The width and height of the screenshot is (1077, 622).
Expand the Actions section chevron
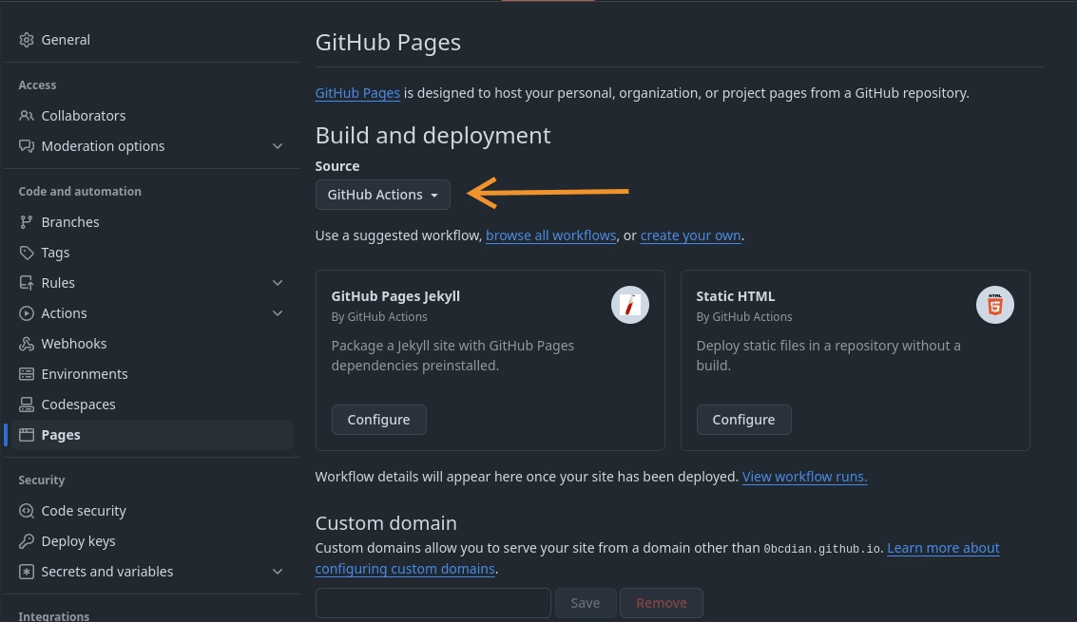tap(278, 313)
